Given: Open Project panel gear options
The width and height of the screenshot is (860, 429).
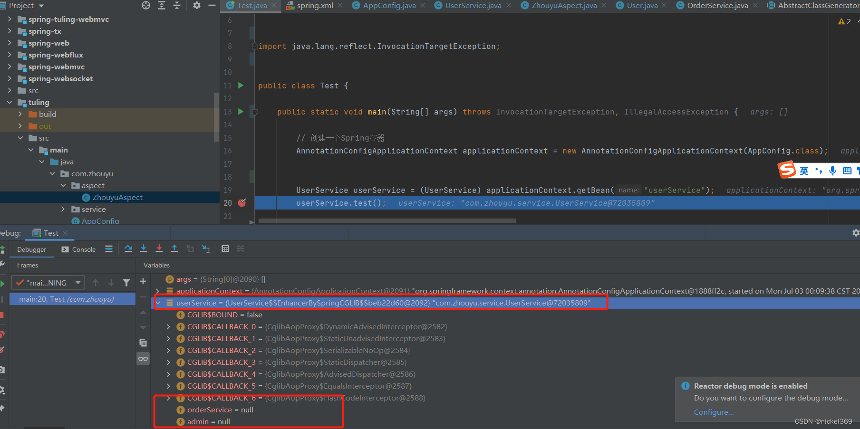Looking at the screenshot, I should [x=197, y=5].
